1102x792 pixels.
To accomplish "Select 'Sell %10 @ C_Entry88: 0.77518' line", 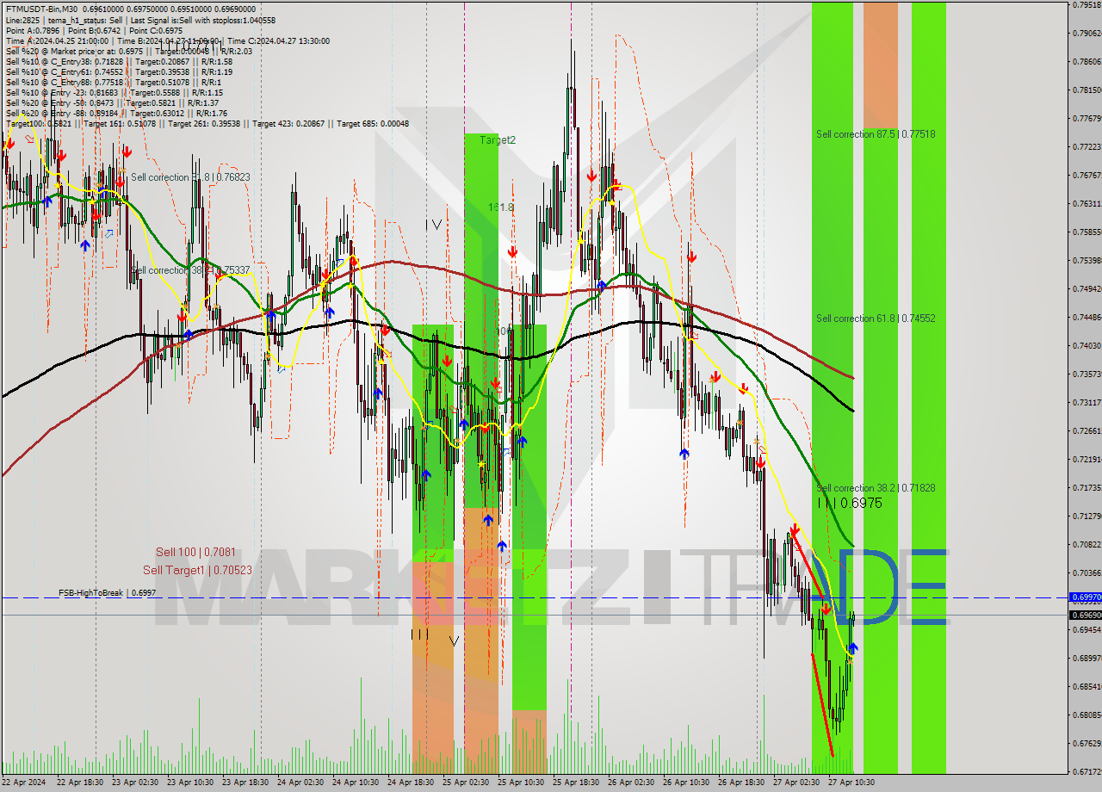I will coord(113,82).
